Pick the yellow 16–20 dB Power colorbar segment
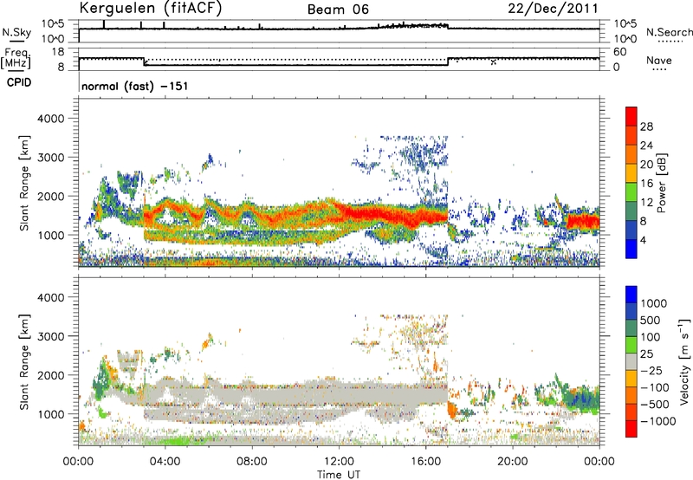Image resolution: width=693 pixels, height=480 pixels. [631, 173]
